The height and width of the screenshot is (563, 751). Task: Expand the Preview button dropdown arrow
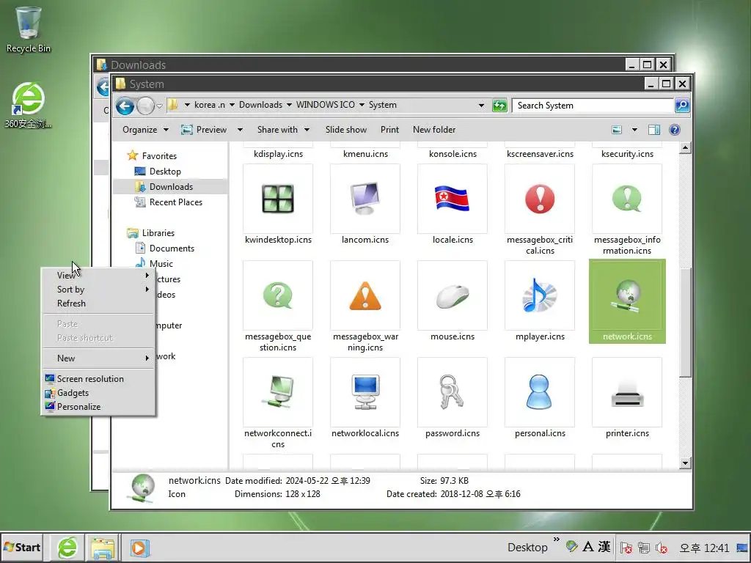240,130
